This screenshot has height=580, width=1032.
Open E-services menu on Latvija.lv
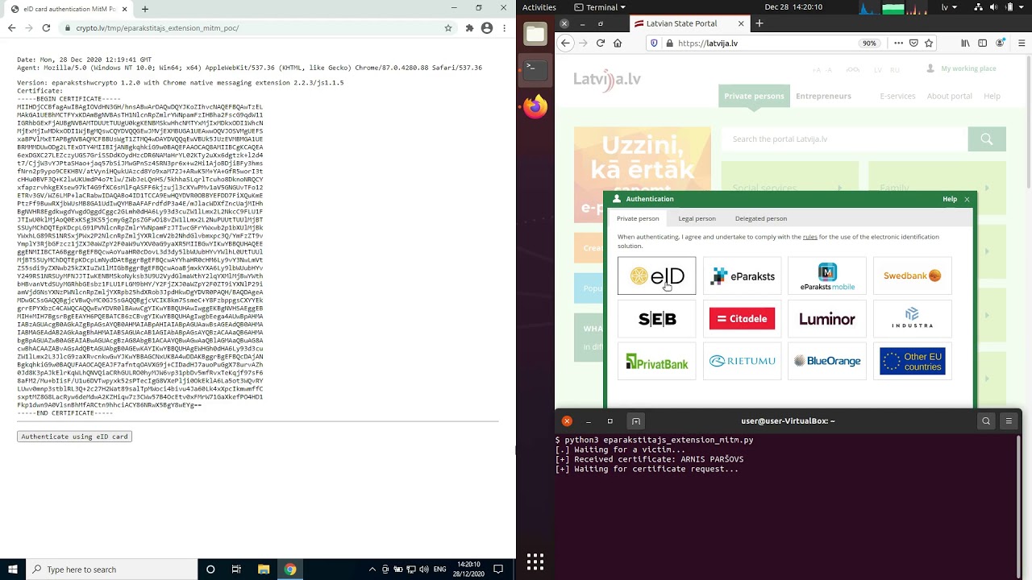[897, 96]
